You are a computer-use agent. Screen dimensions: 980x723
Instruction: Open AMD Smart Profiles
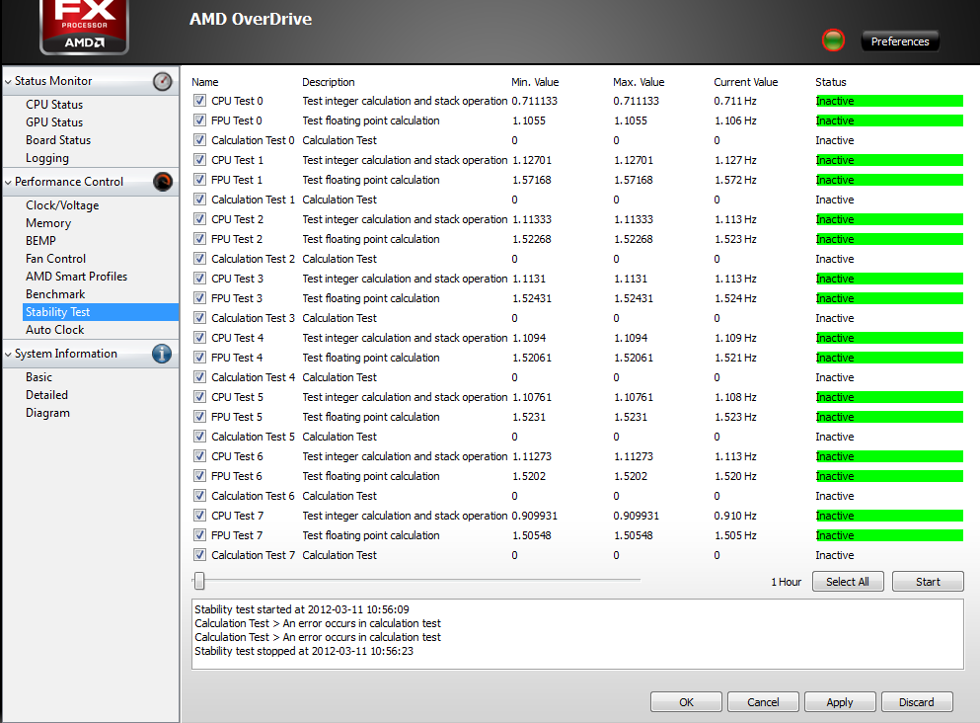[x=76, y=277]
